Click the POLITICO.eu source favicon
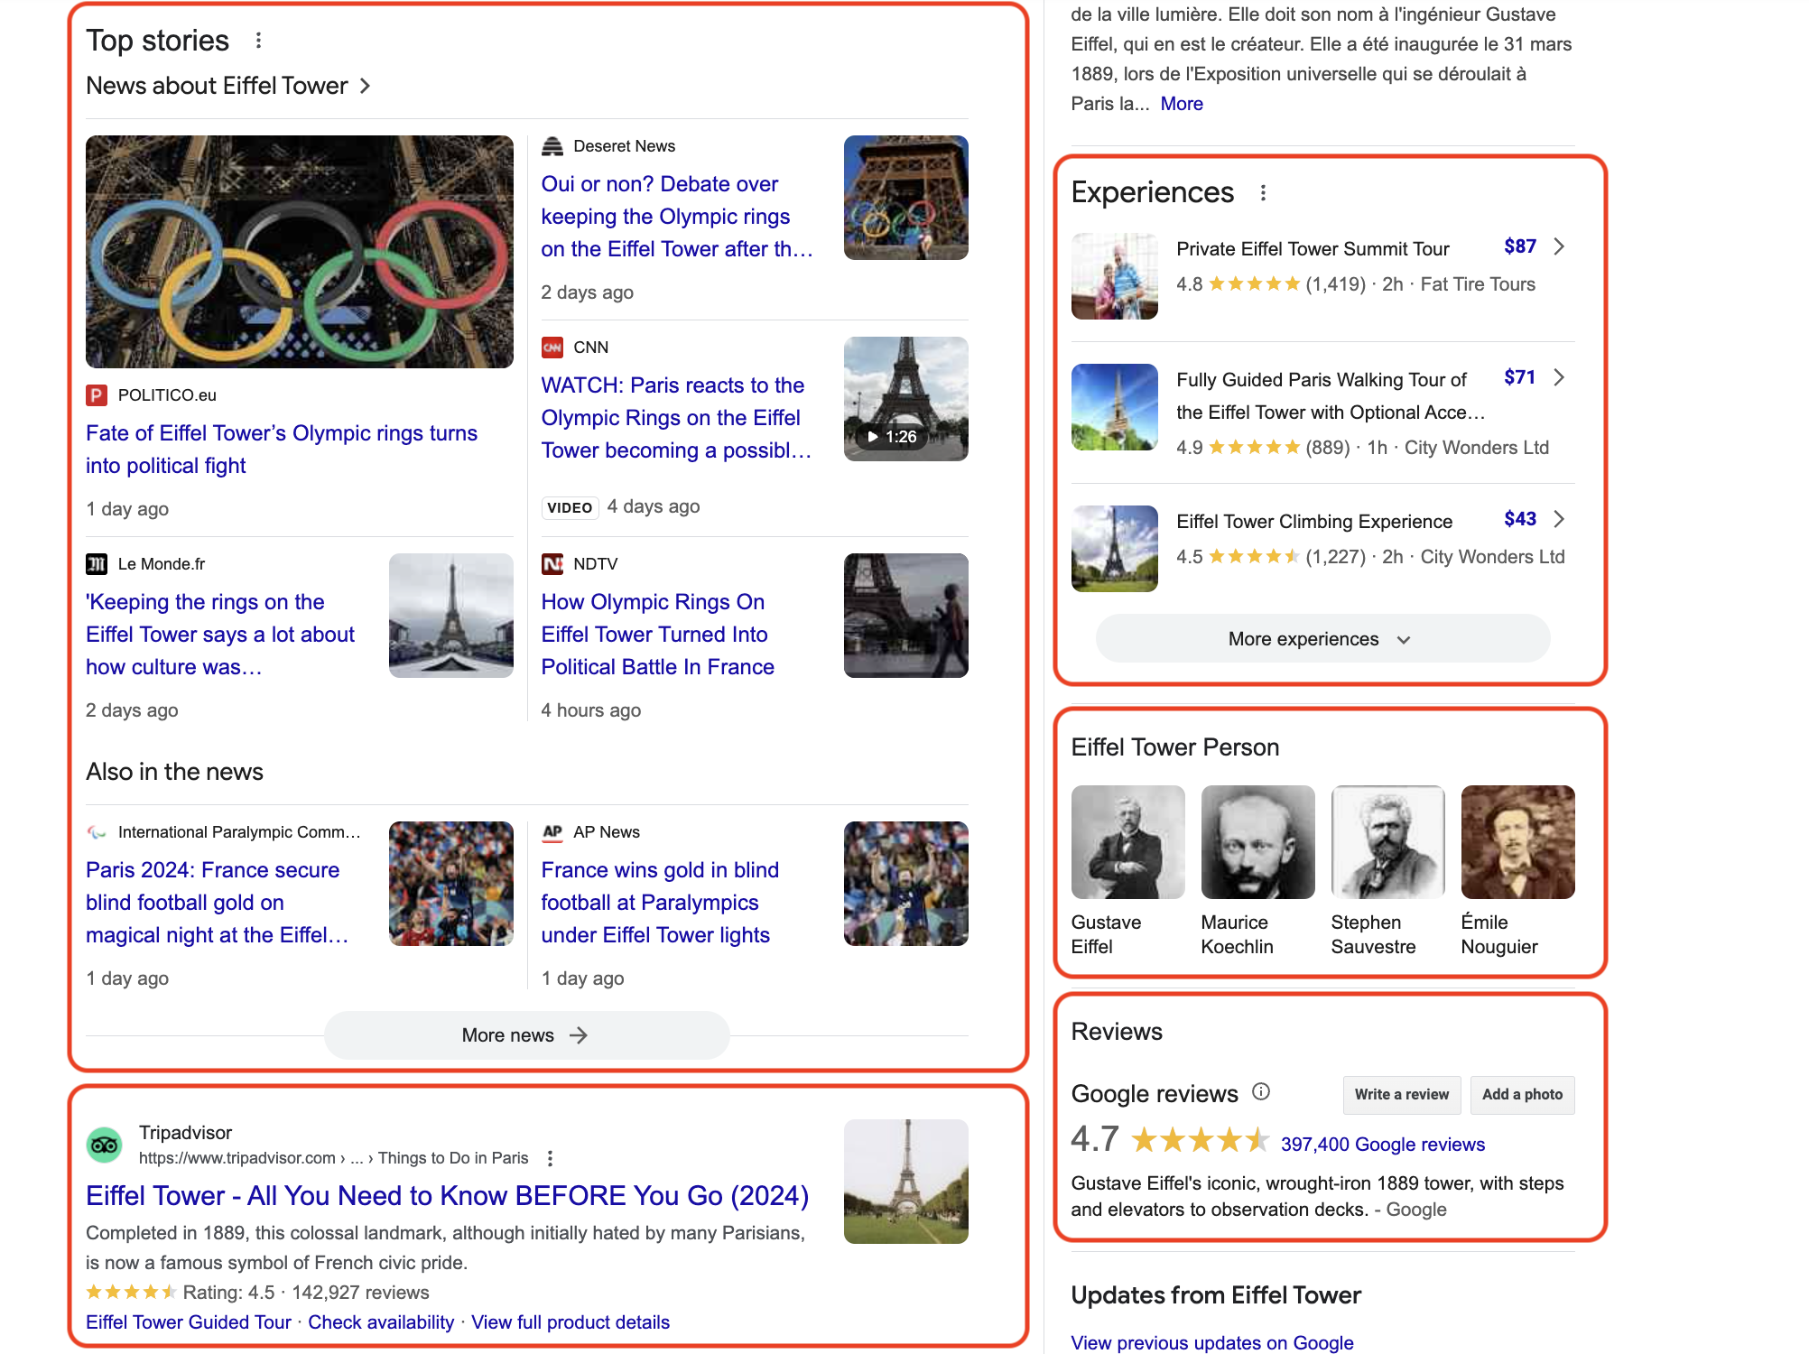 coord(97,395)
